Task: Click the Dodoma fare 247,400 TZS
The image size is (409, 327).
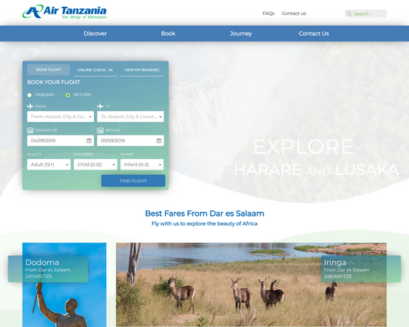Action: 39,276
